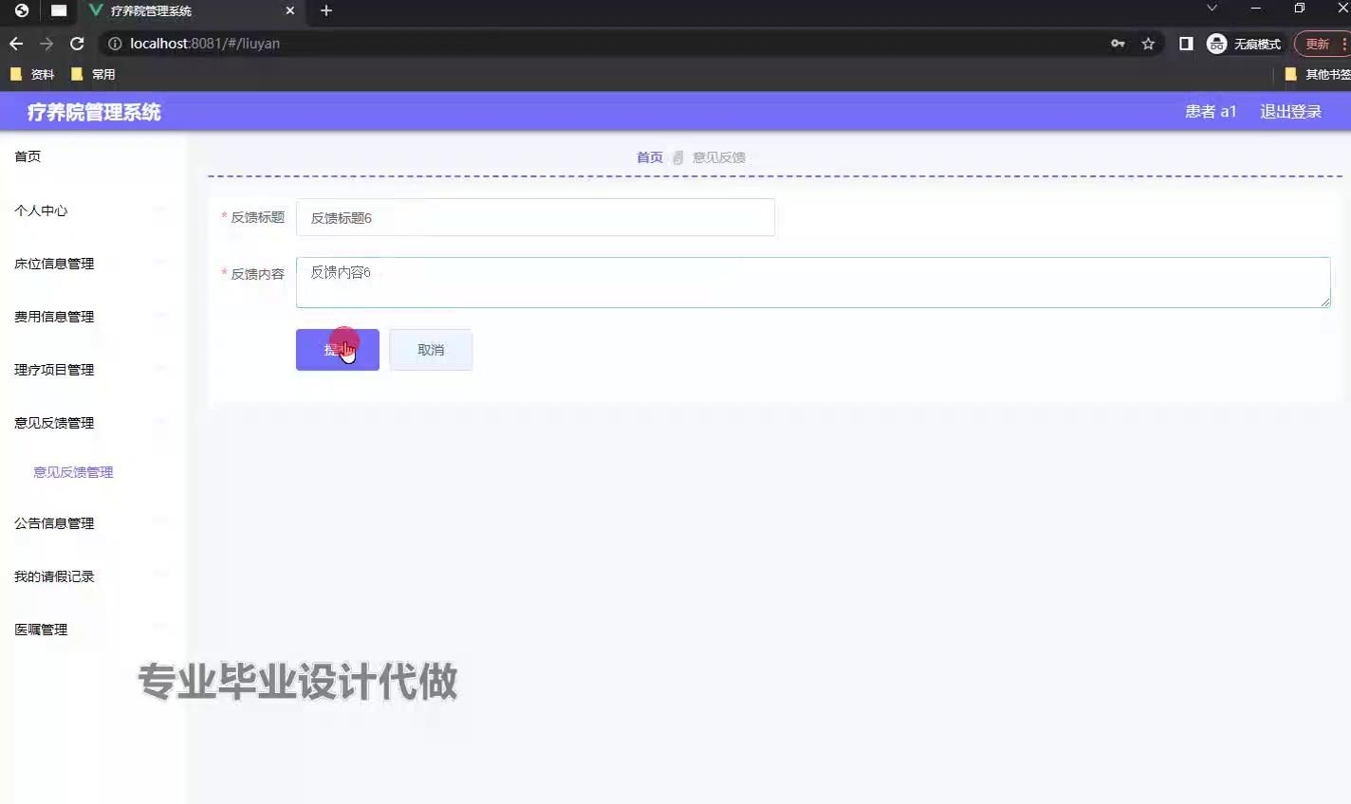The width and height of the screenshot is (1351, 804).
Task: Open the 公告信息管理 sidebar section
Action: pyautogui.click(x=52, y=522)
